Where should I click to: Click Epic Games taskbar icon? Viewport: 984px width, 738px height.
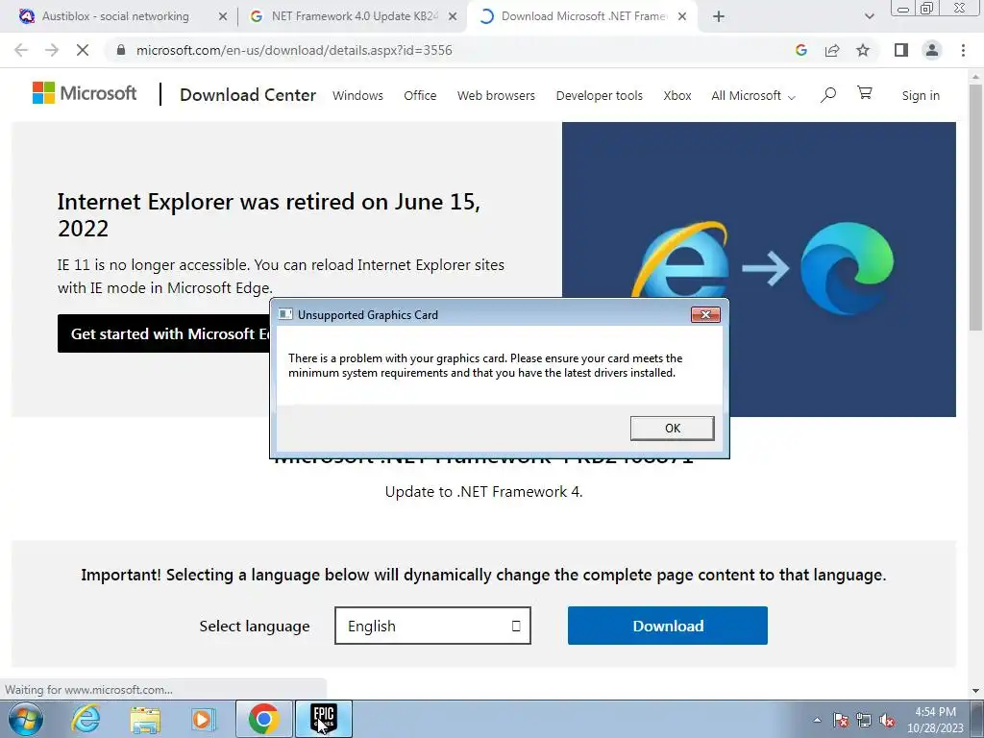coord(324,719)
